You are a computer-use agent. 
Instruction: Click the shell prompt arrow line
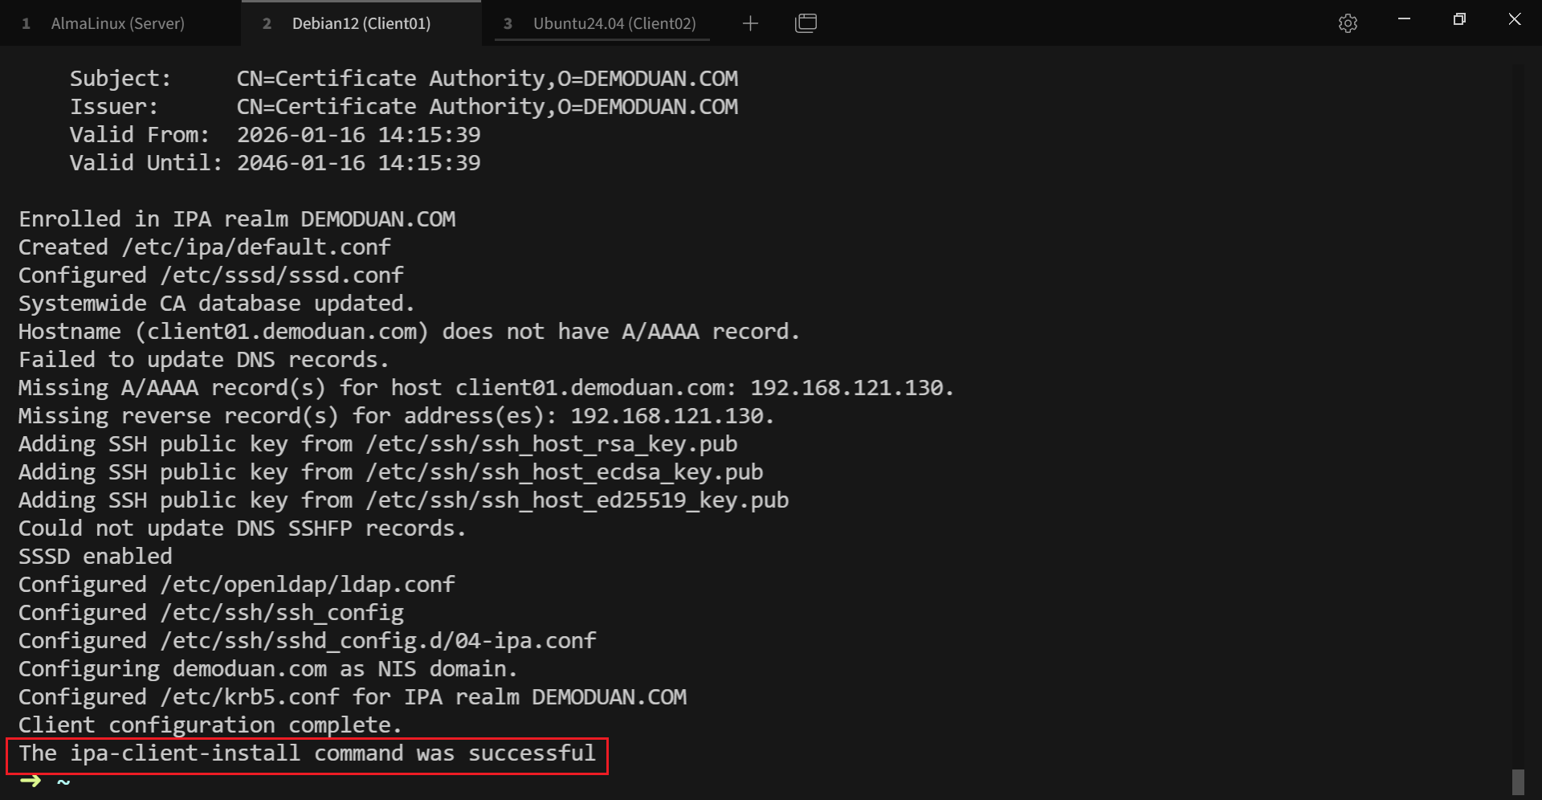(x=45, y=781)
